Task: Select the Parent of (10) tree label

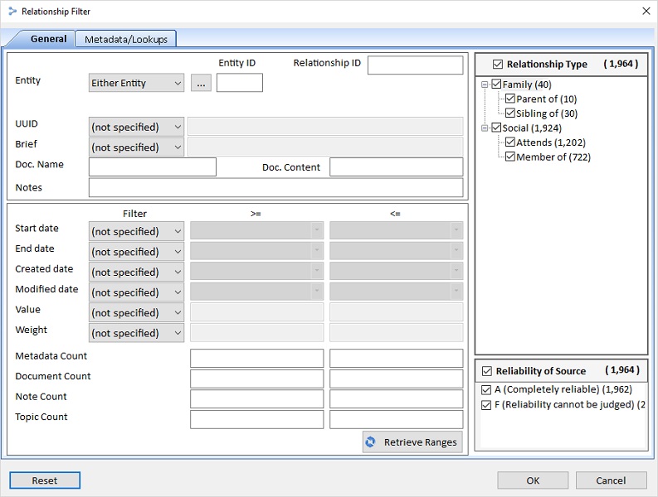Action: point(546,99)
